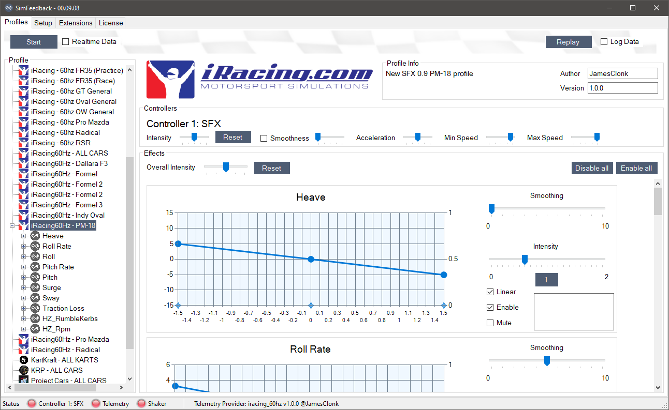Click the Replay button
Image resolution: width=669 pixels, height=410 pixels.
568,42
